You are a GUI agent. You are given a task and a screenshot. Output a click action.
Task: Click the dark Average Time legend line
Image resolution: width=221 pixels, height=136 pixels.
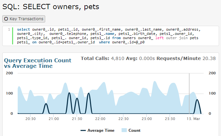point(83,130)
